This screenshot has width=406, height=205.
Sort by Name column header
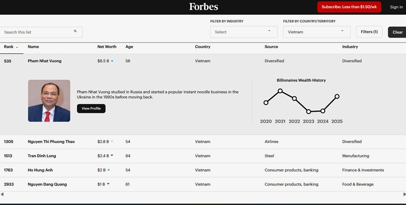click(33, 47)
